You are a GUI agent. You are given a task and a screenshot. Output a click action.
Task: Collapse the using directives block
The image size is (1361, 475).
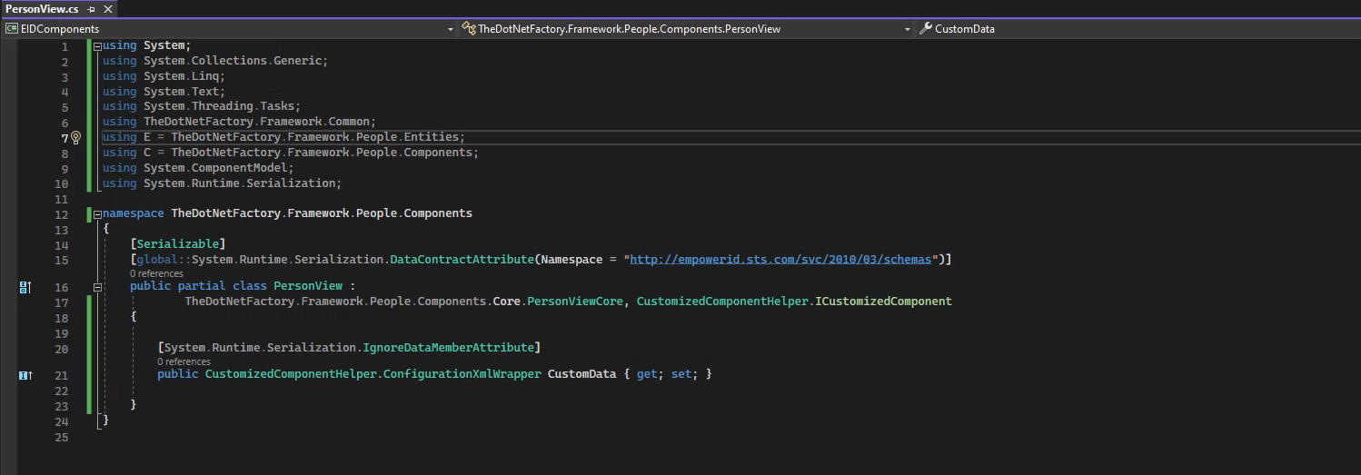click(x=97, y=45)
